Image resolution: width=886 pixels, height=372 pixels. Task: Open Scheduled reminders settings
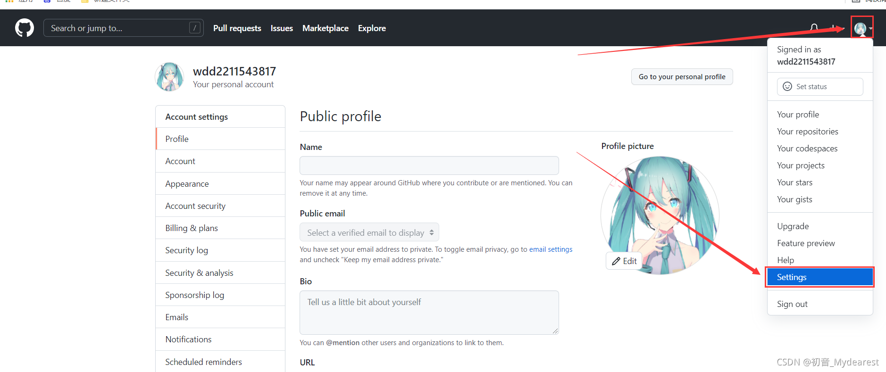click(220, 362)
